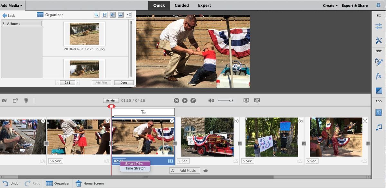Viewport: 386px width, 188px height.
Task: Open the Transitions panel
Action: tap(379, 90)
